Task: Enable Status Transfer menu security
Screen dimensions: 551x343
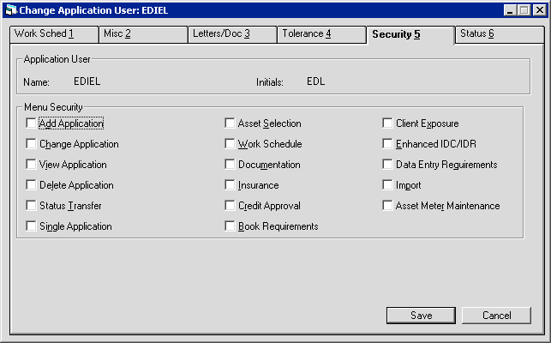Action: tap(31, 206)
